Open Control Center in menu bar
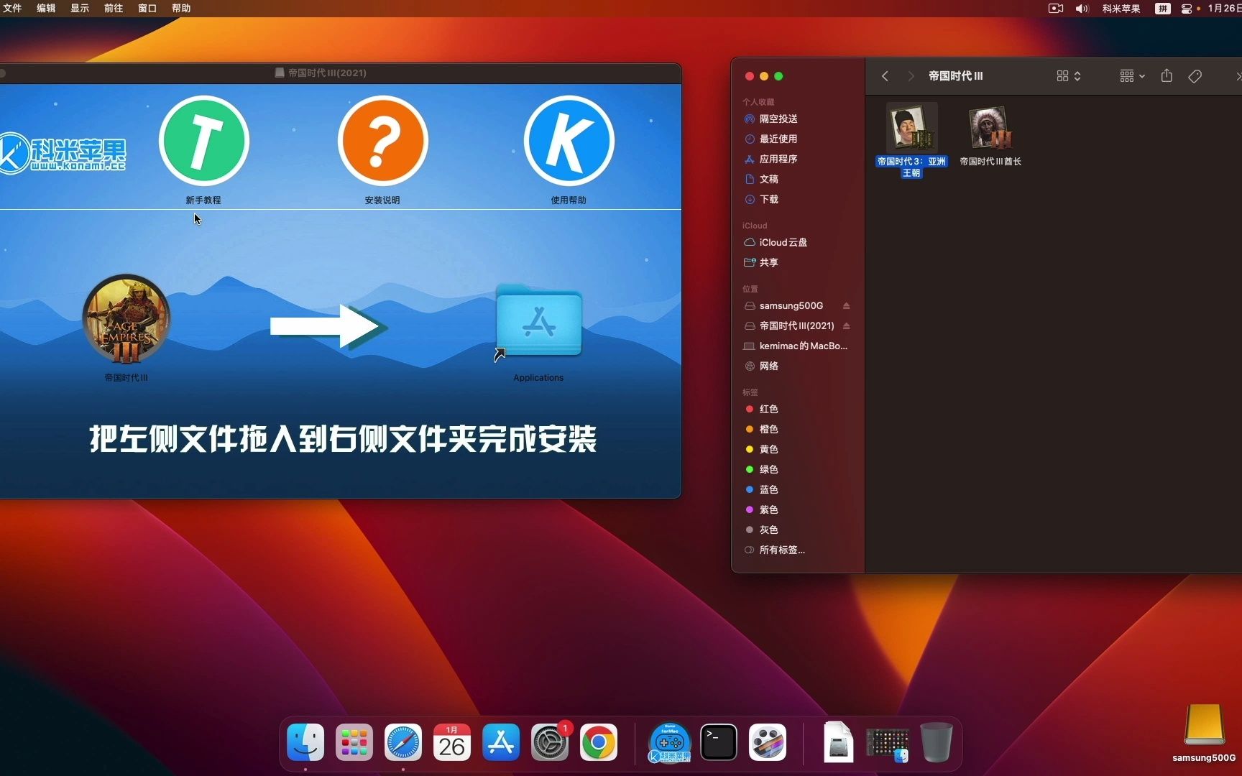1242x776 pixels. coord(1187,8)
